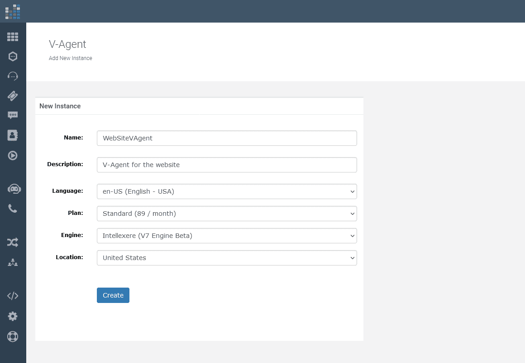The width and height of the screenshot is (525, 363).
Task: Open the Location dropdown
Action: click(227, 258)
